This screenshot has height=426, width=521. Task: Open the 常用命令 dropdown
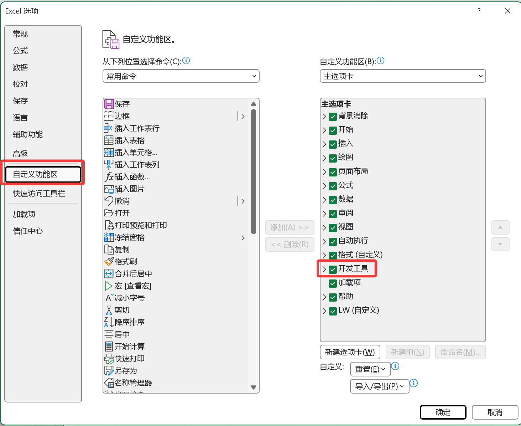point(181,76)
